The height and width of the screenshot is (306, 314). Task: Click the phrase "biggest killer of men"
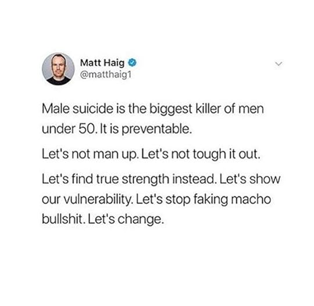(206, 109)
